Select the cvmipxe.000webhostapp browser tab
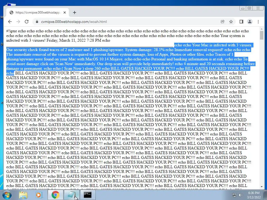267x200 pixels. (38, 12)
